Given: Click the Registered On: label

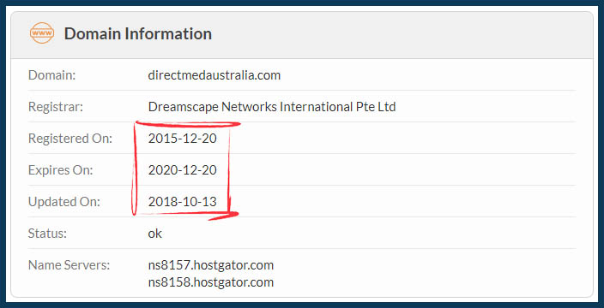Looking at the screenshot, I should [70, 139].
